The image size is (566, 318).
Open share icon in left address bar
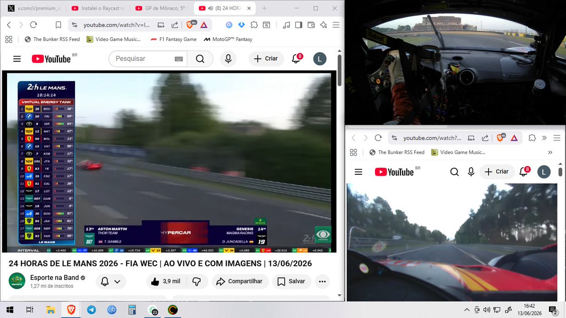[x=175, y=25]
